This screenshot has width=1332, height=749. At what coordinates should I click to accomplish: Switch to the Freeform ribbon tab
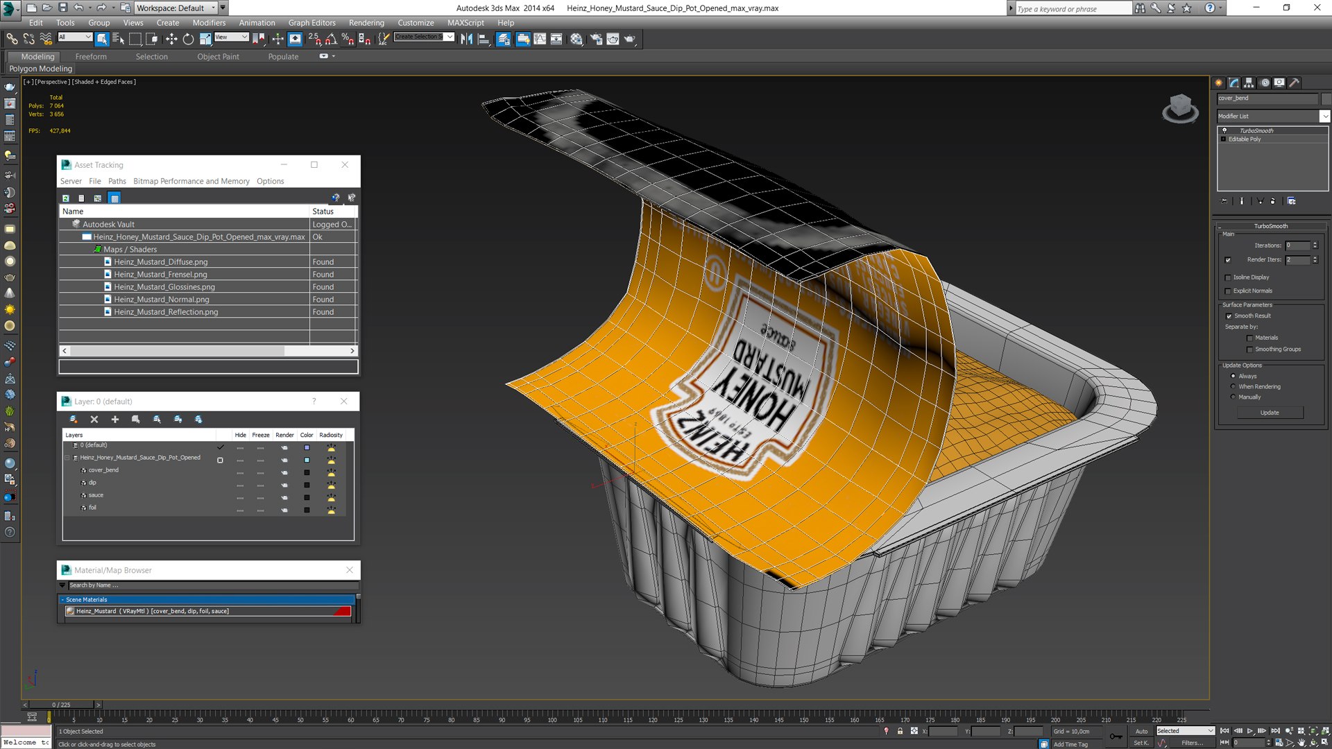(x=91, y=57)
